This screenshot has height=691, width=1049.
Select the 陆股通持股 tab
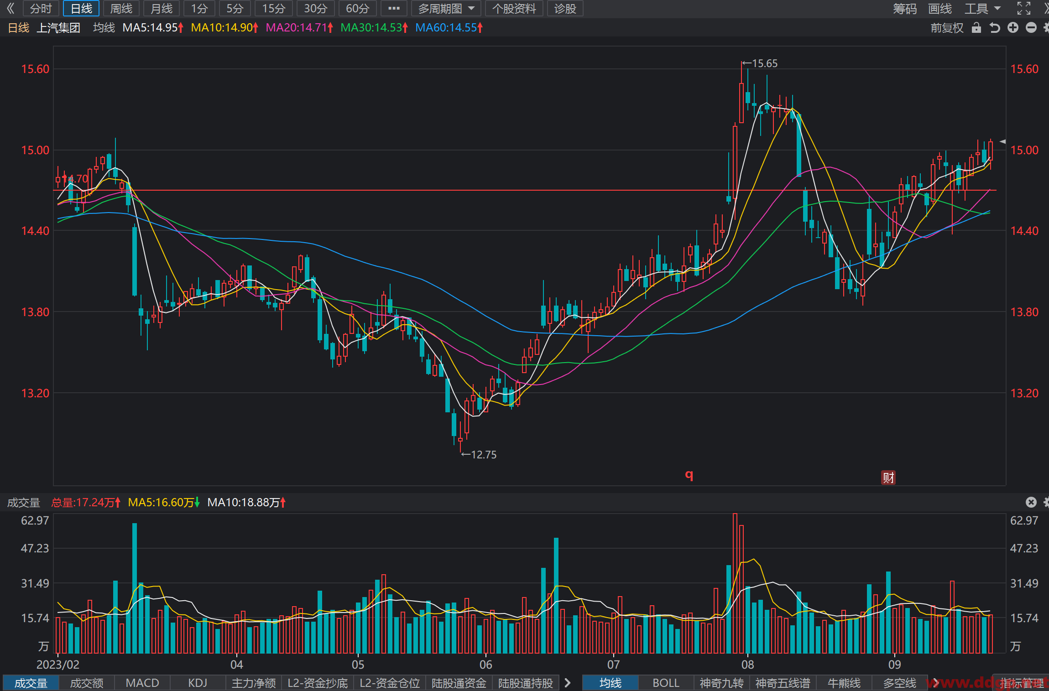coord(526,683)
